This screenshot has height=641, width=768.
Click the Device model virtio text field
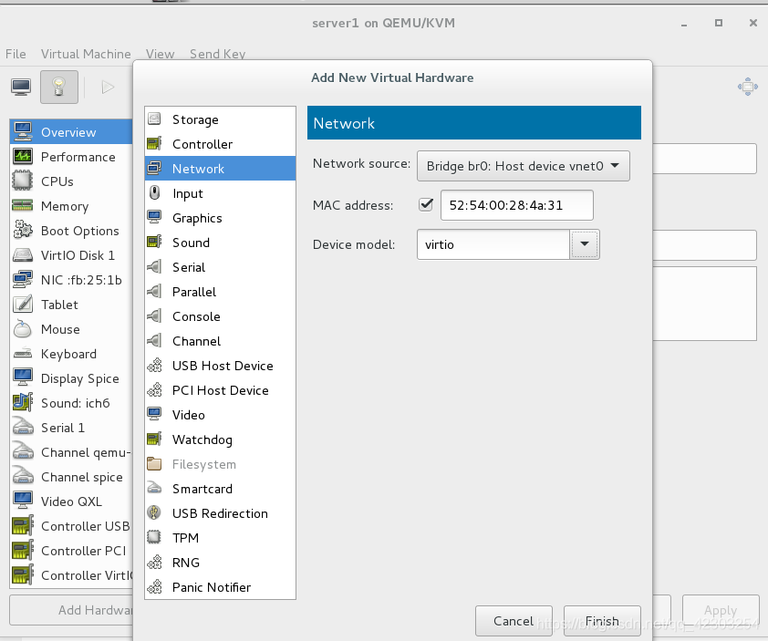click(x=493, y=244)
